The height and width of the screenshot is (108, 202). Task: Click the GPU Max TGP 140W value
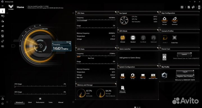click(x=113, y=78)
